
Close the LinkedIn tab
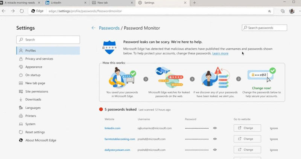pyautogui.click(x=87, y=3)
